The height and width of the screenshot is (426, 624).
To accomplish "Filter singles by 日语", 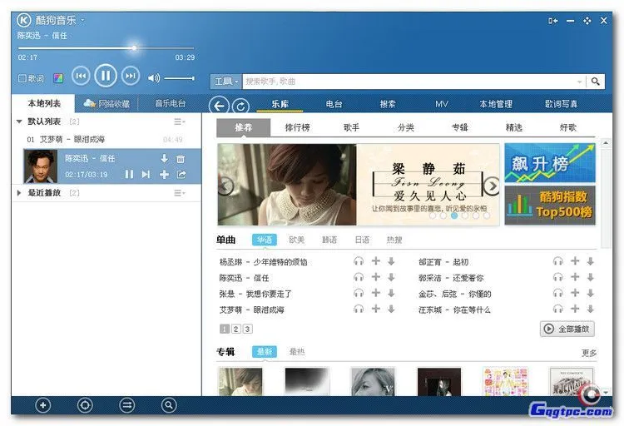I will [x=362, y=240].
